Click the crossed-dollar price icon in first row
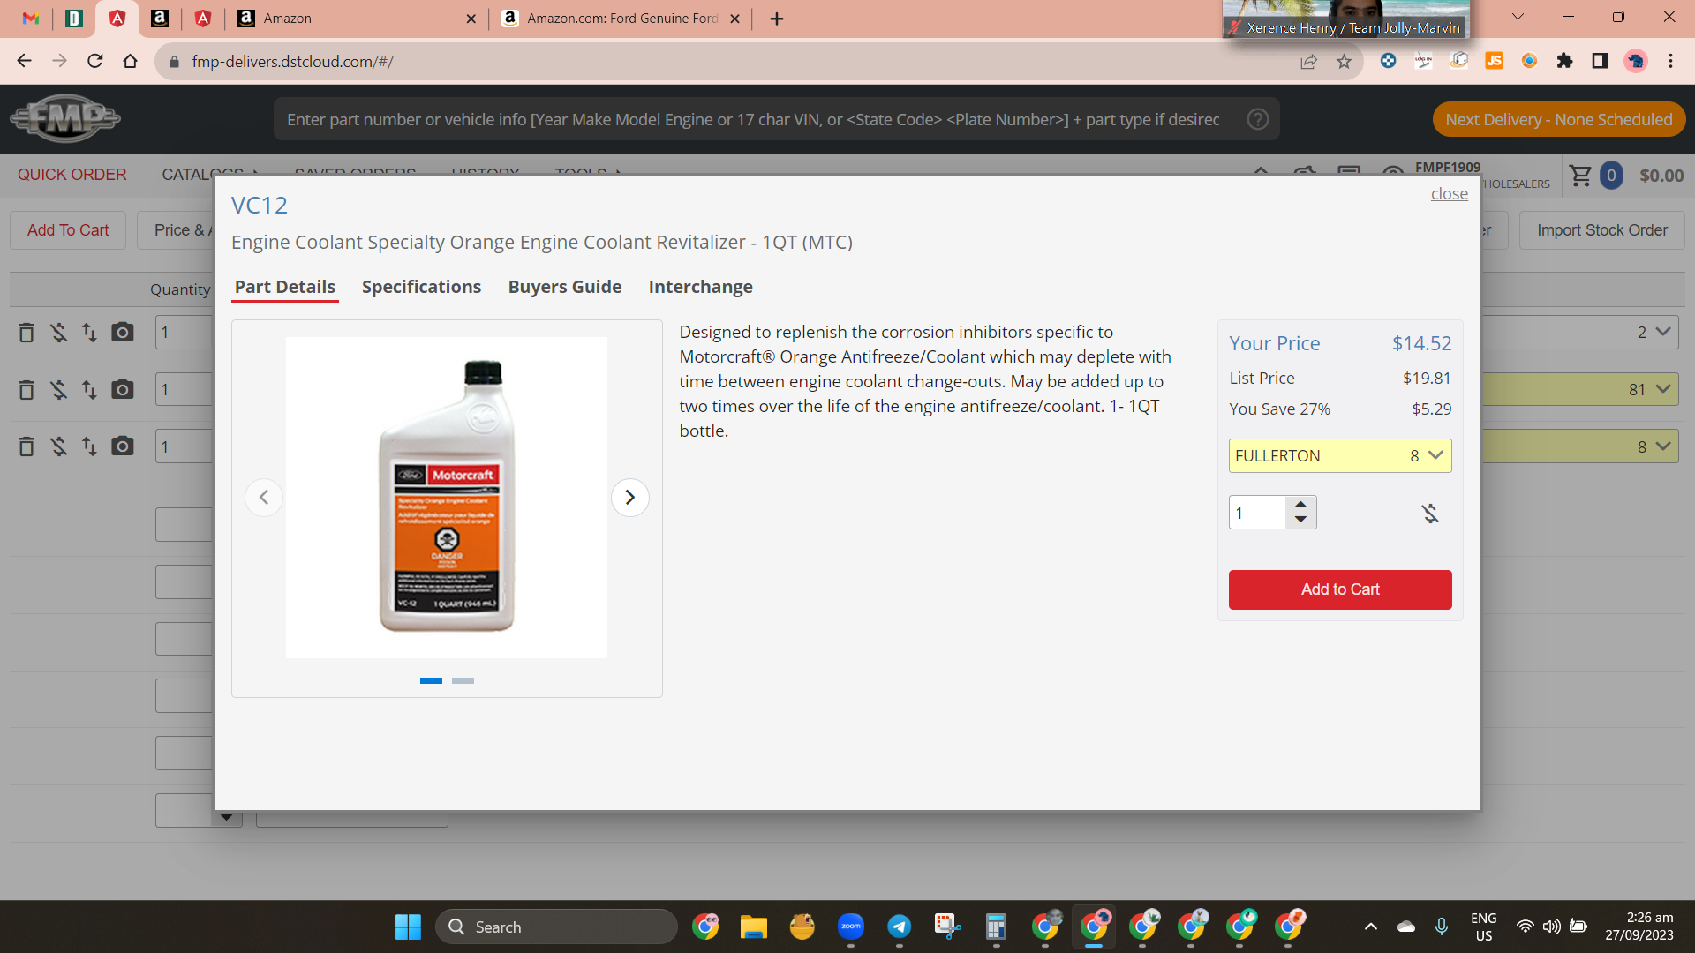1695x953 pixels. point(58,333)
